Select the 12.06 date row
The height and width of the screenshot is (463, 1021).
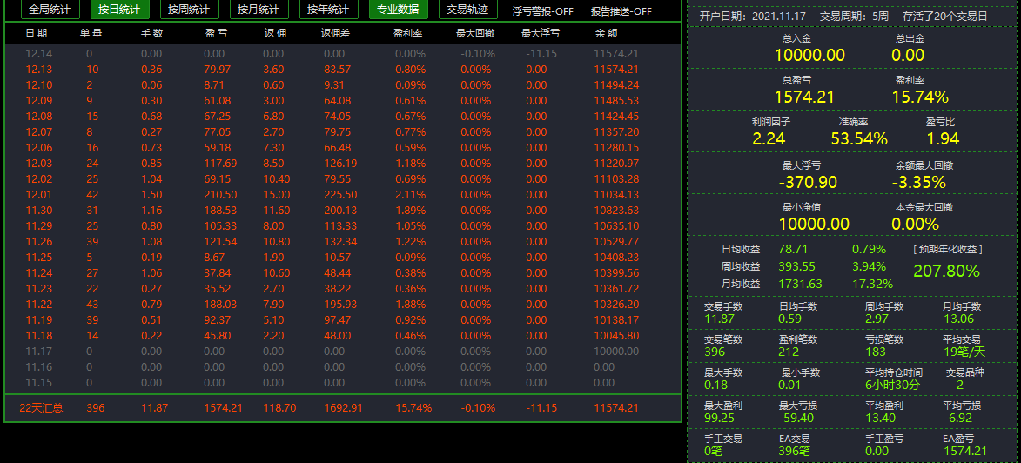coord(342,147)
